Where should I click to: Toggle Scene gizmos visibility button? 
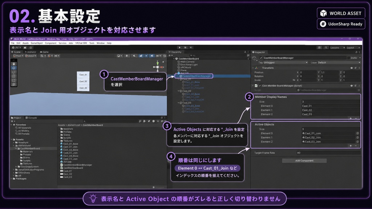pyautogui.click(x=165, y=56)
